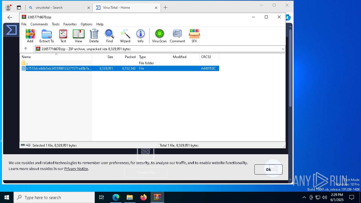The width and height of the screenshot is (361, 203).
Task: Open the Find tool
Action: (x=109, y=36)
